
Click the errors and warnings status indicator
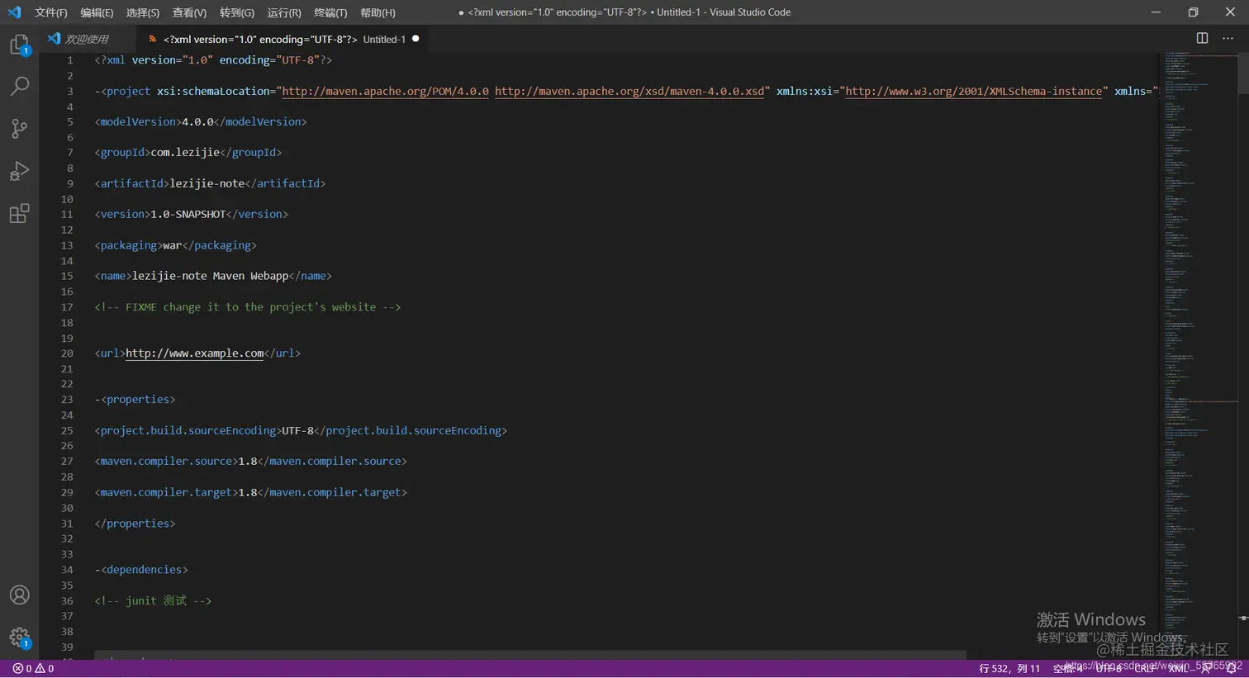coord(33,668)
